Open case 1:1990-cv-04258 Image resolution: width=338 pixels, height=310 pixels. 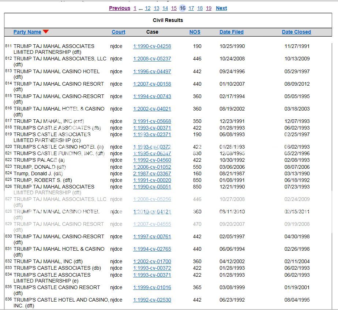152,46
